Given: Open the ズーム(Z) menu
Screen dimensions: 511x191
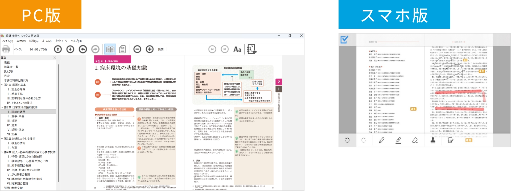Looking at the screenshot, I should pyautogui.click(x=47, y=41).
